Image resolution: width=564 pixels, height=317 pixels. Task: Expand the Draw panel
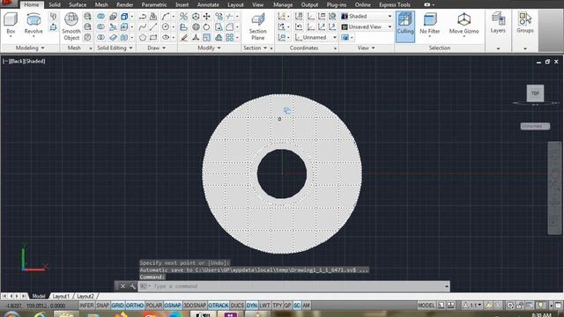click(156, 48)
